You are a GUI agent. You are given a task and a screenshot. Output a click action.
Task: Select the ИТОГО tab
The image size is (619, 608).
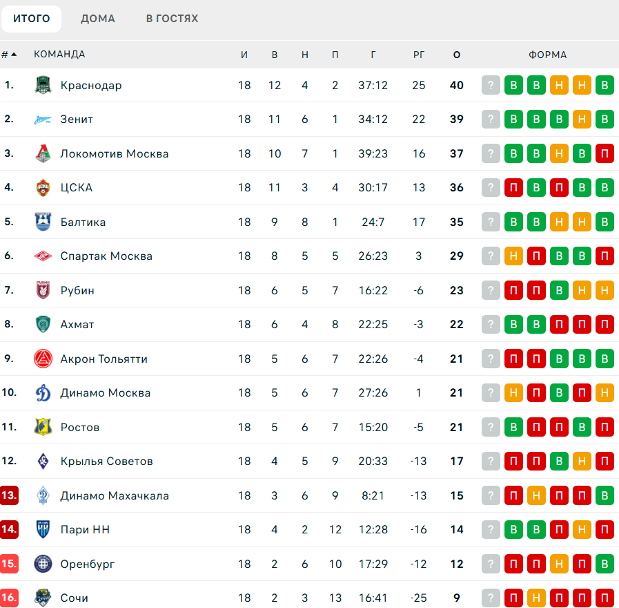32,19
